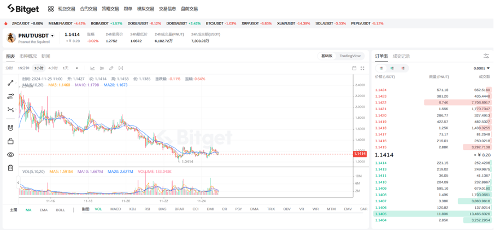Click the pencil draw icon in toolbar

tap(111, 68)
